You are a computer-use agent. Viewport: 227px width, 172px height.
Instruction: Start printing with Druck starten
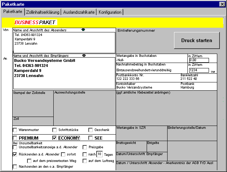pos(197,40)
